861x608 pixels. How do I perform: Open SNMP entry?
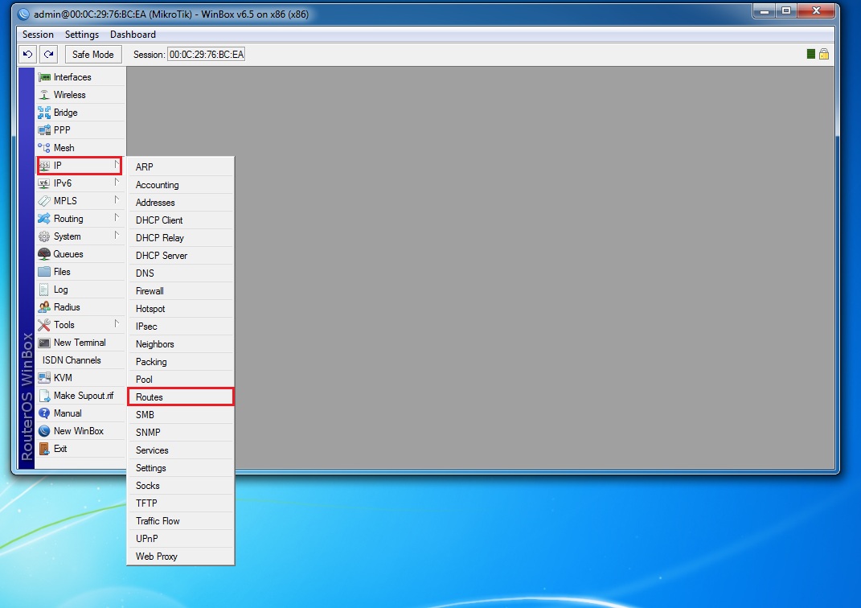tap(181, 433)
